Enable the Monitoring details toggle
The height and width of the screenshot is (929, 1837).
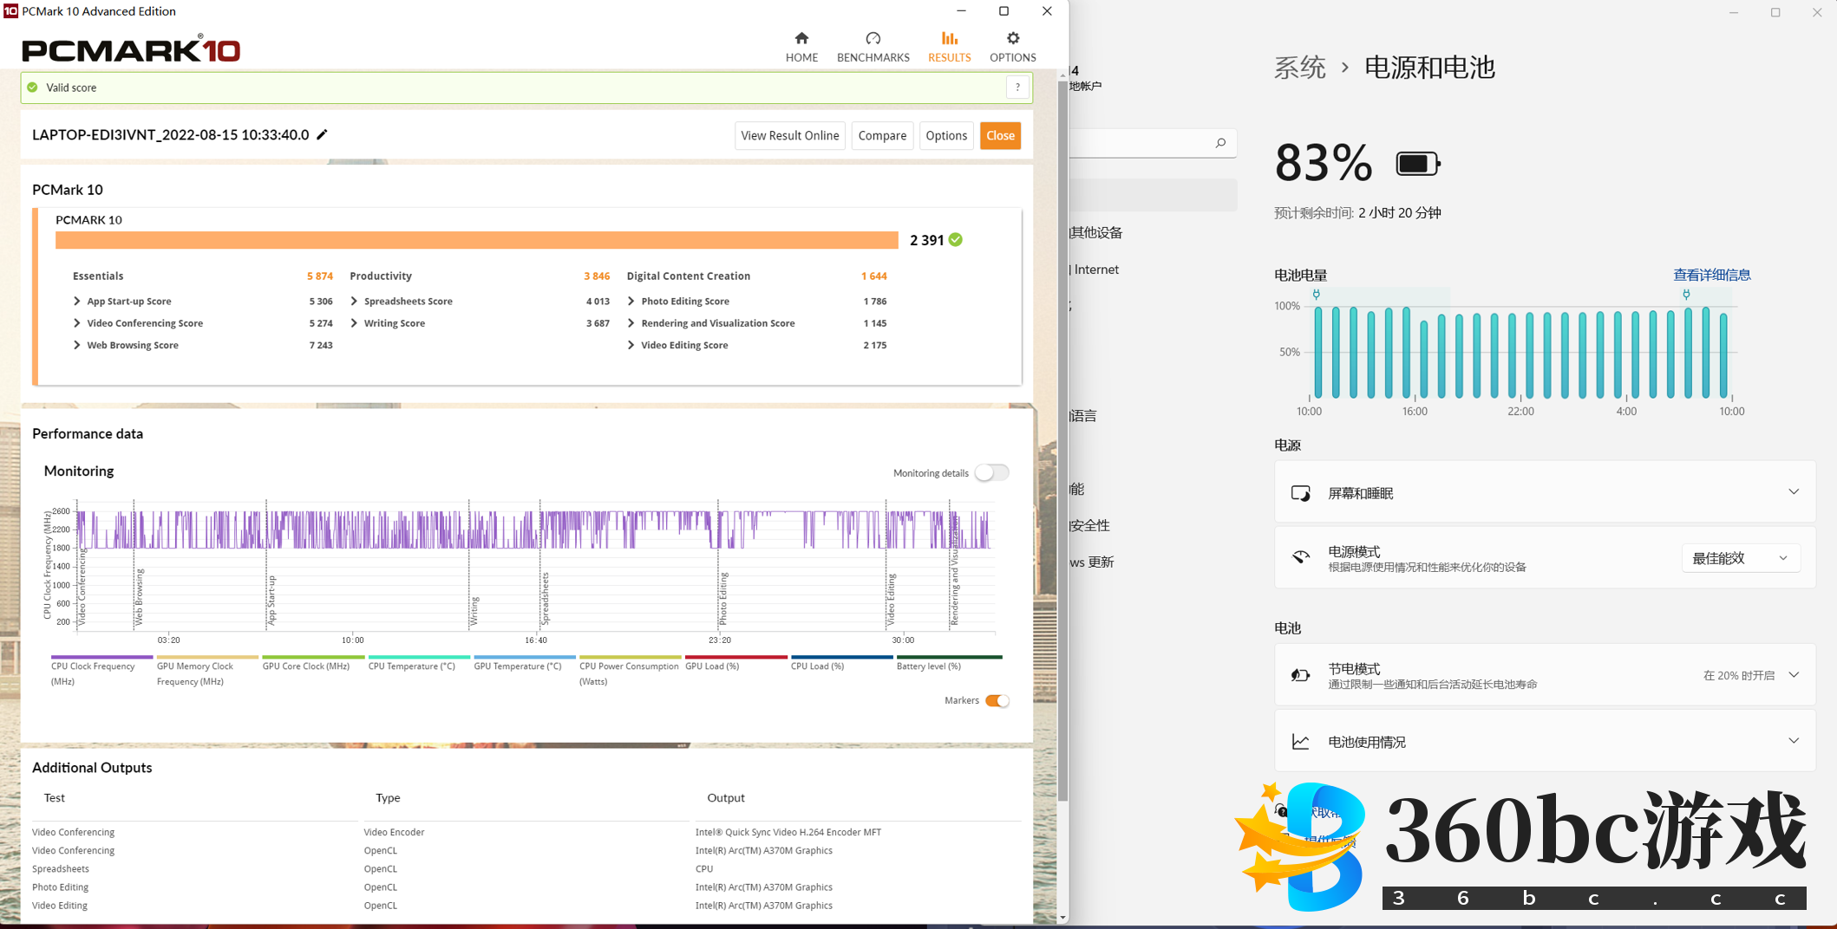click(991, 473)
